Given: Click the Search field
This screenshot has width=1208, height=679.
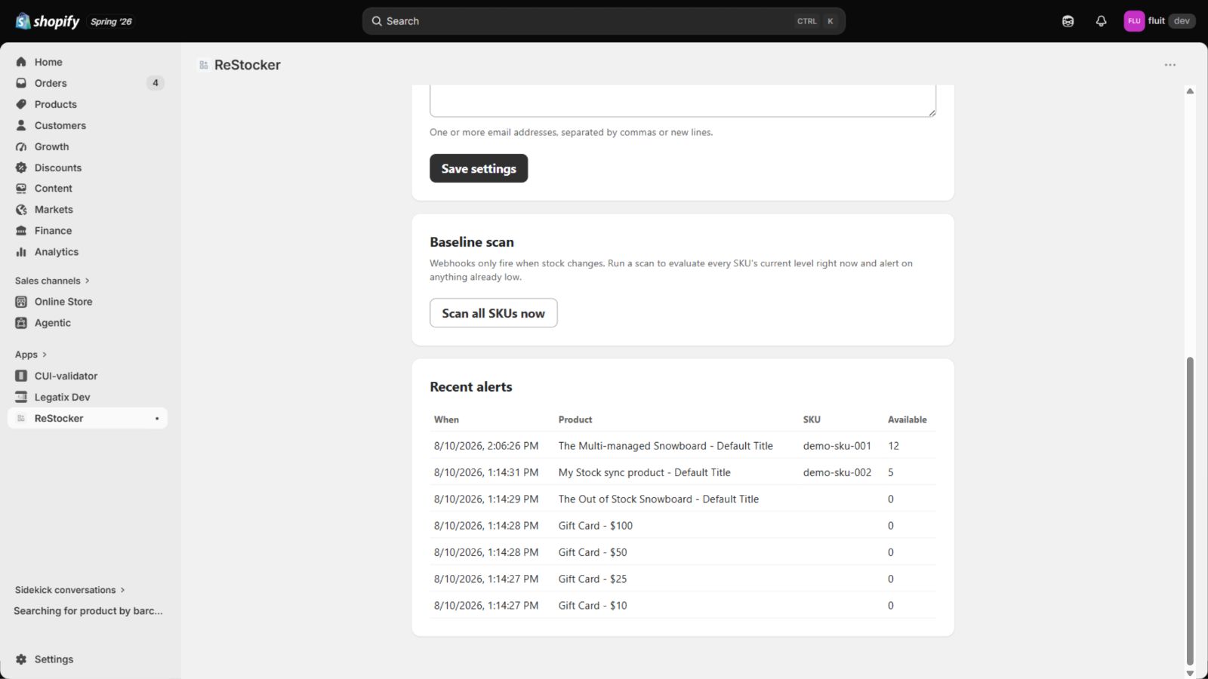Looking at the screenshot, I should [604, 21].
